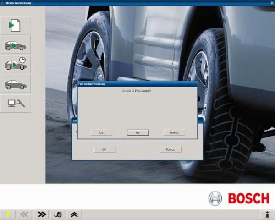This screenshot has height=220, width=275.
Task: Click OK in the background dialog
Action: (x=104, y=150)
